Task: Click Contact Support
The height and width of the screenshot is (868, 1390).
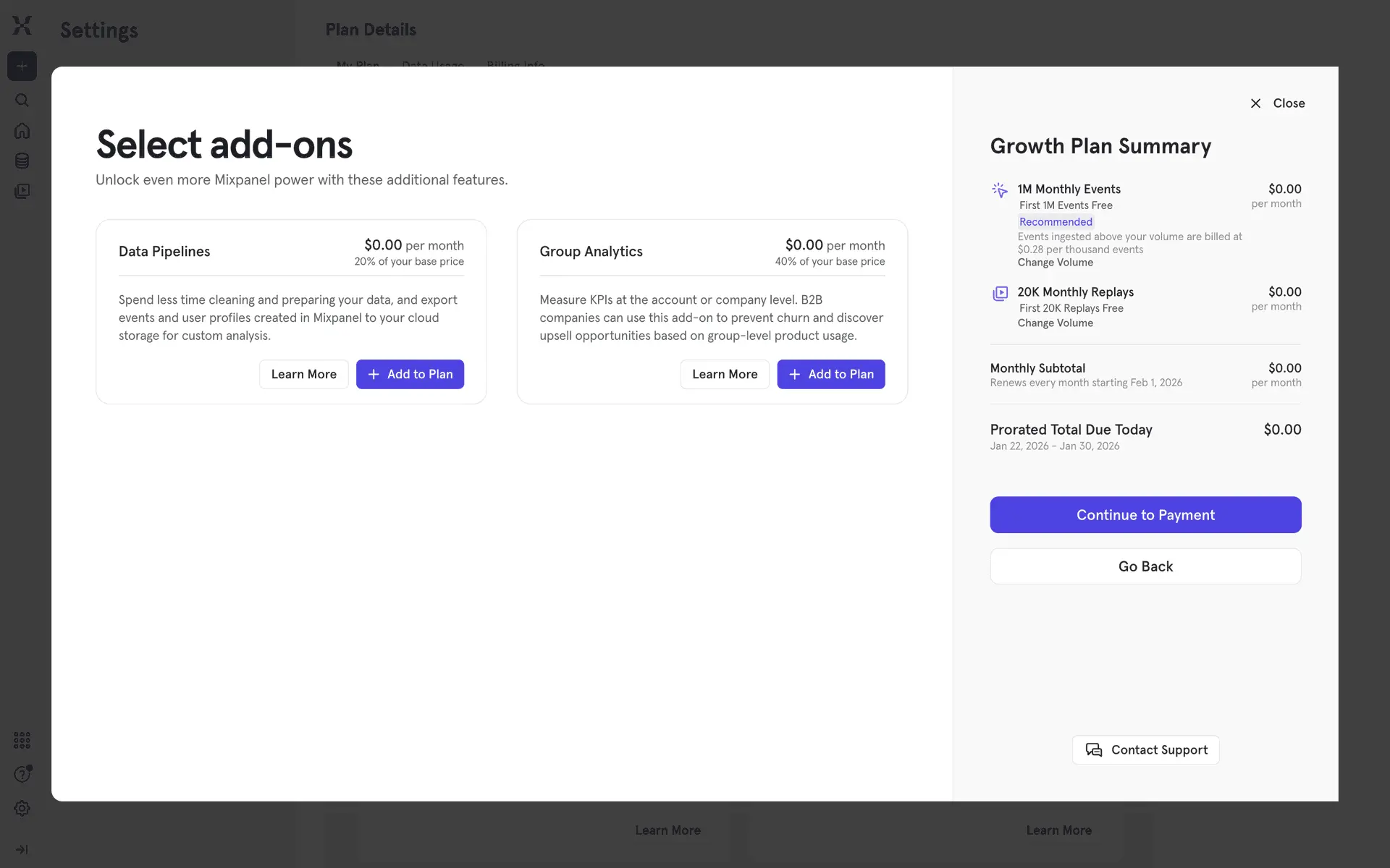Action: pyautogui.click(x=1145, y=750)
